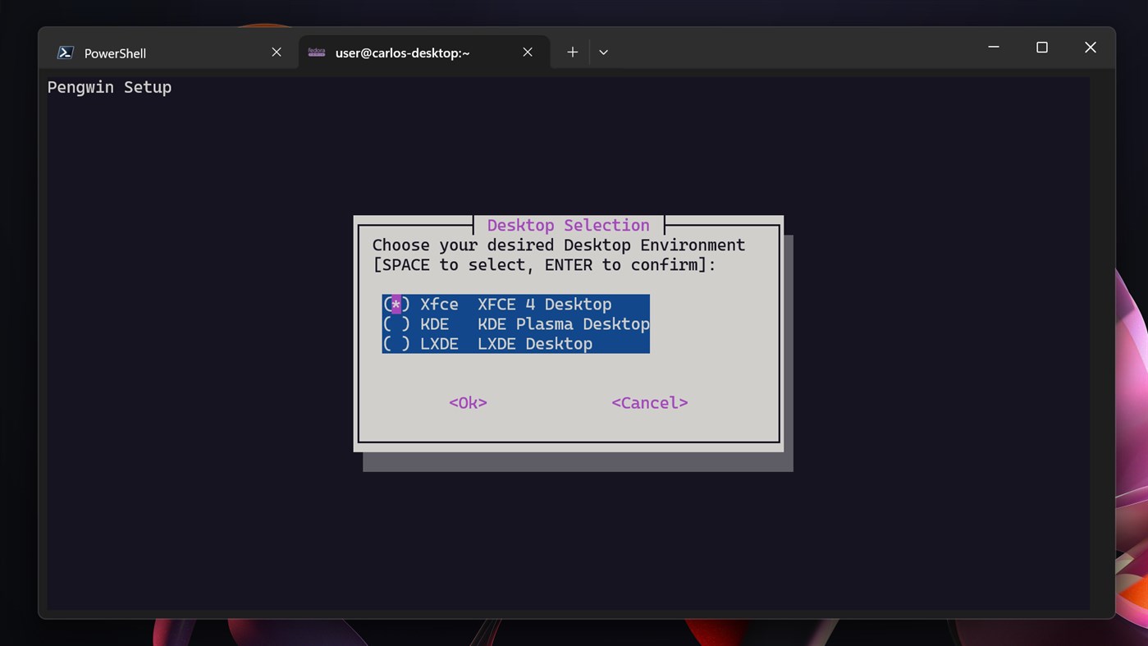Screen dimensions: 1148x646
Task: Click the Desktop Selection dialog title
Action: pos(567,224)
